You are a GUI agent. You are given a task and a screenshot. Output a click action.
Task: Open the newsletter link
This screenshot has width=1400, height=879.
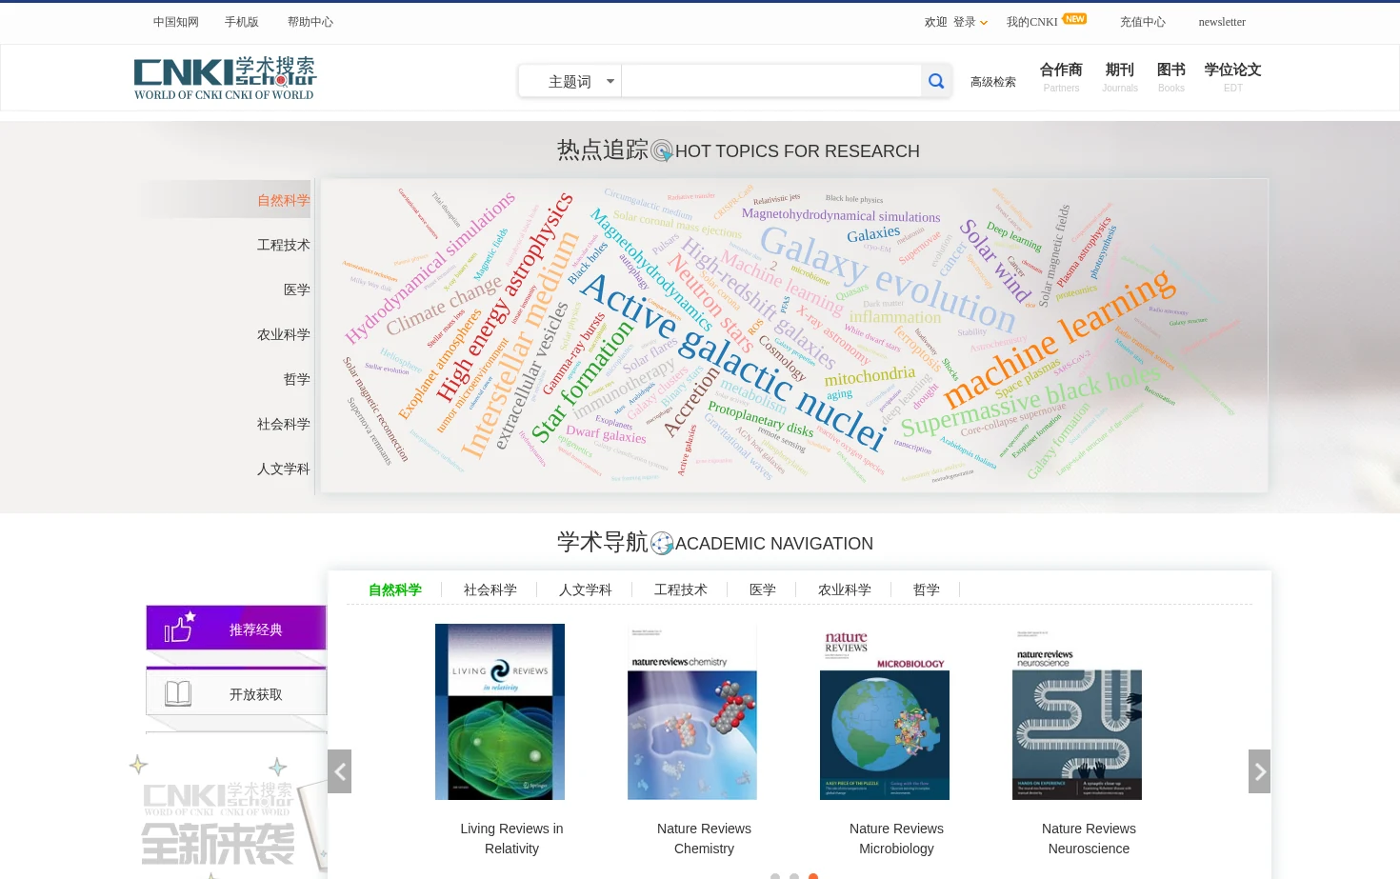(x=1222, y=22)
